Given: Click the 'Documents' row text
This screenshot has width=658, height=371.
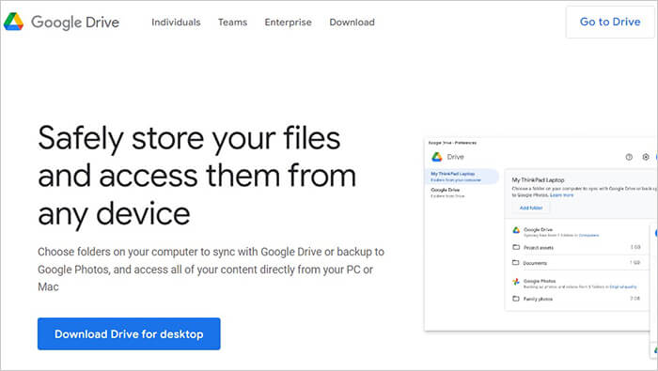Looking at the screenshot, I should tap(535, 263).
